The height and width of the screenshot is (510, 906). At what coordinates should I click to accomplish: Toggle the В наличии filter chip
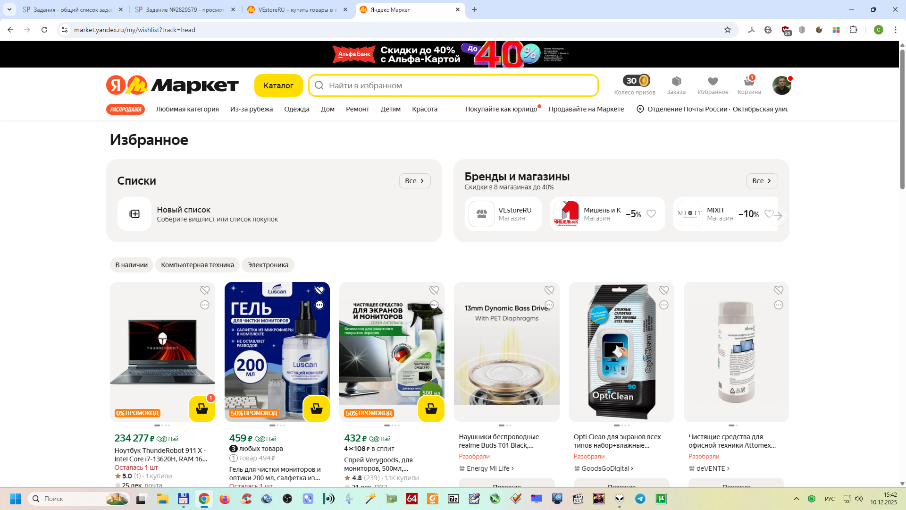(131, 265)
